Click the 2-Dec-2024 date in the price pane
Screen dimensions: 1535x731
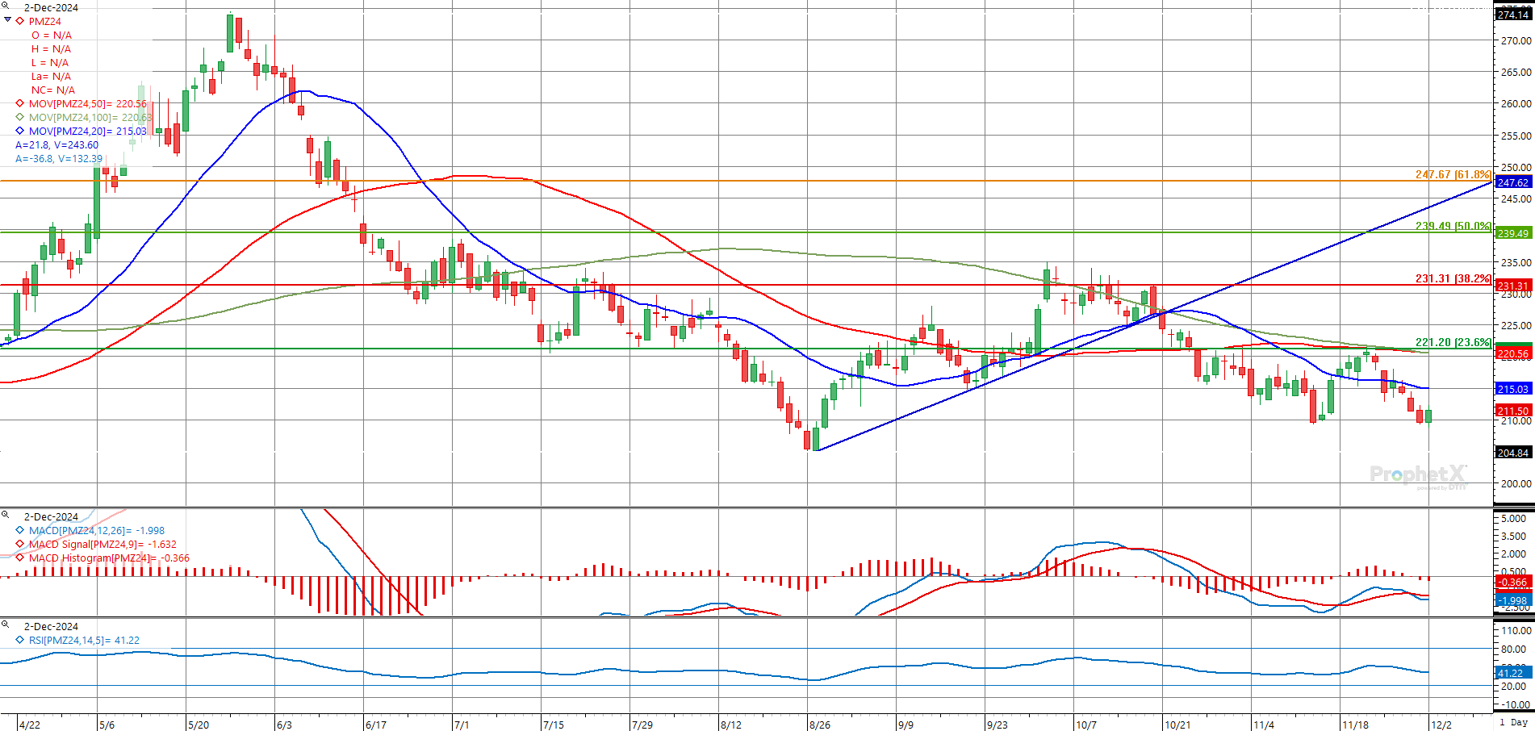click(x=51, y=7)
